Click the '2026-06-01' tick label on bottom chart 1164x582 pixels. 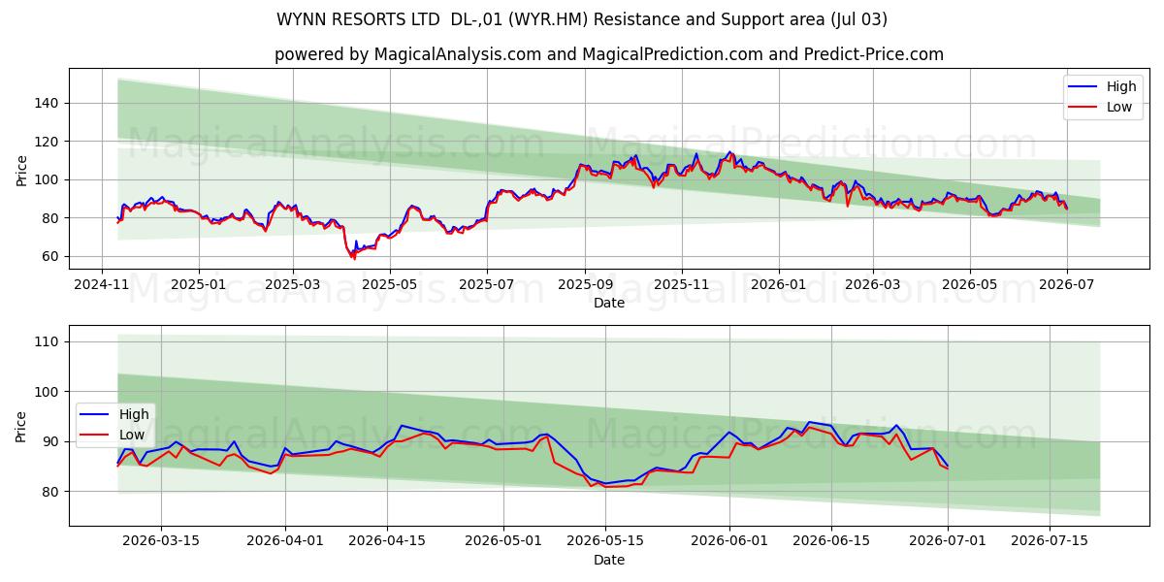tap(729, 542)
